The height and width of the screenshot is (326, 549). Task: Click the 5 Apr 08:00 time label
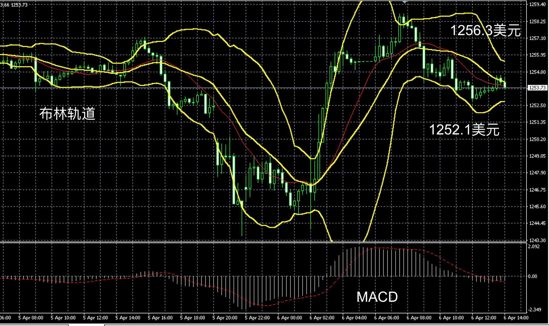coord(31,318)
